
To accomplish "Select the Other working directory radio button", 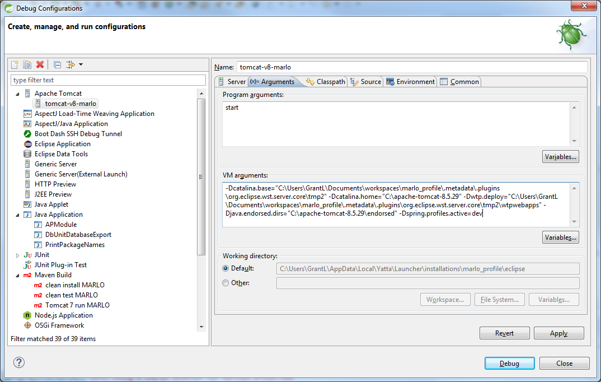I will pos(226,283).
